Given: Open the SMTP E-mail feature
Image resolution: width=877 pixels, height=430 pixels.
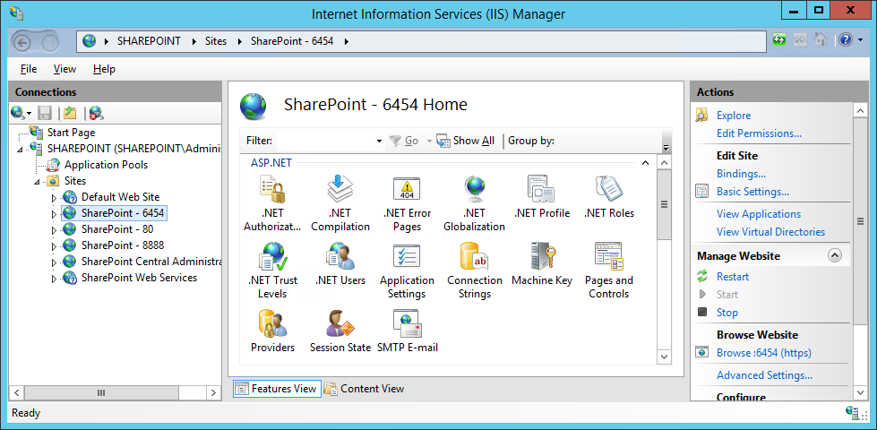Looking at the screenshot, I should [408, 331].
